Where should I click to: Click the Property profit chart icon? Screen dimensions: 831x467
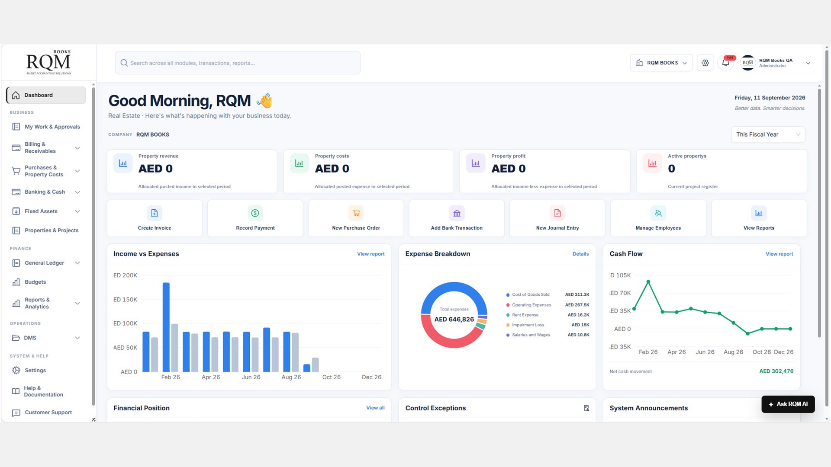pyautogui.click(x=476, y=163)
